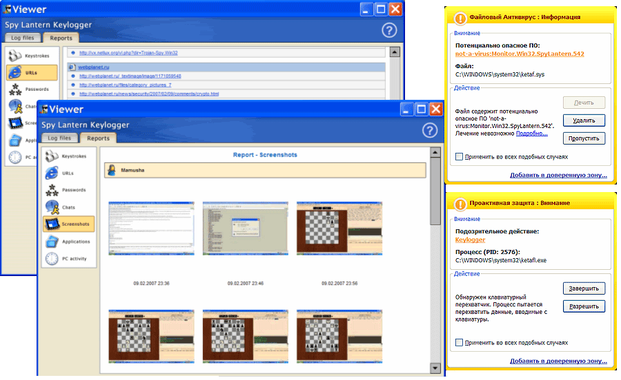Open webplanet.ru files/category_pictures_7 link

tap(125, 85)
